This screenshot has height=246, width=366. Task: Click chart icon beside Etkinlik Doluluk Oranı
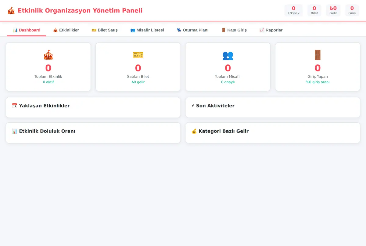(x=15, y=131)
